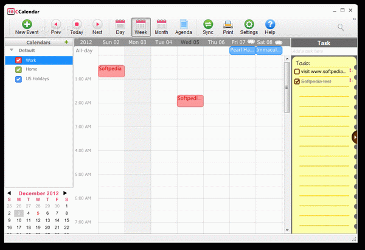Select December 20 in mini calendar
Image resolution: width=365 pixels, height=250 pixels.
point(47,227)
